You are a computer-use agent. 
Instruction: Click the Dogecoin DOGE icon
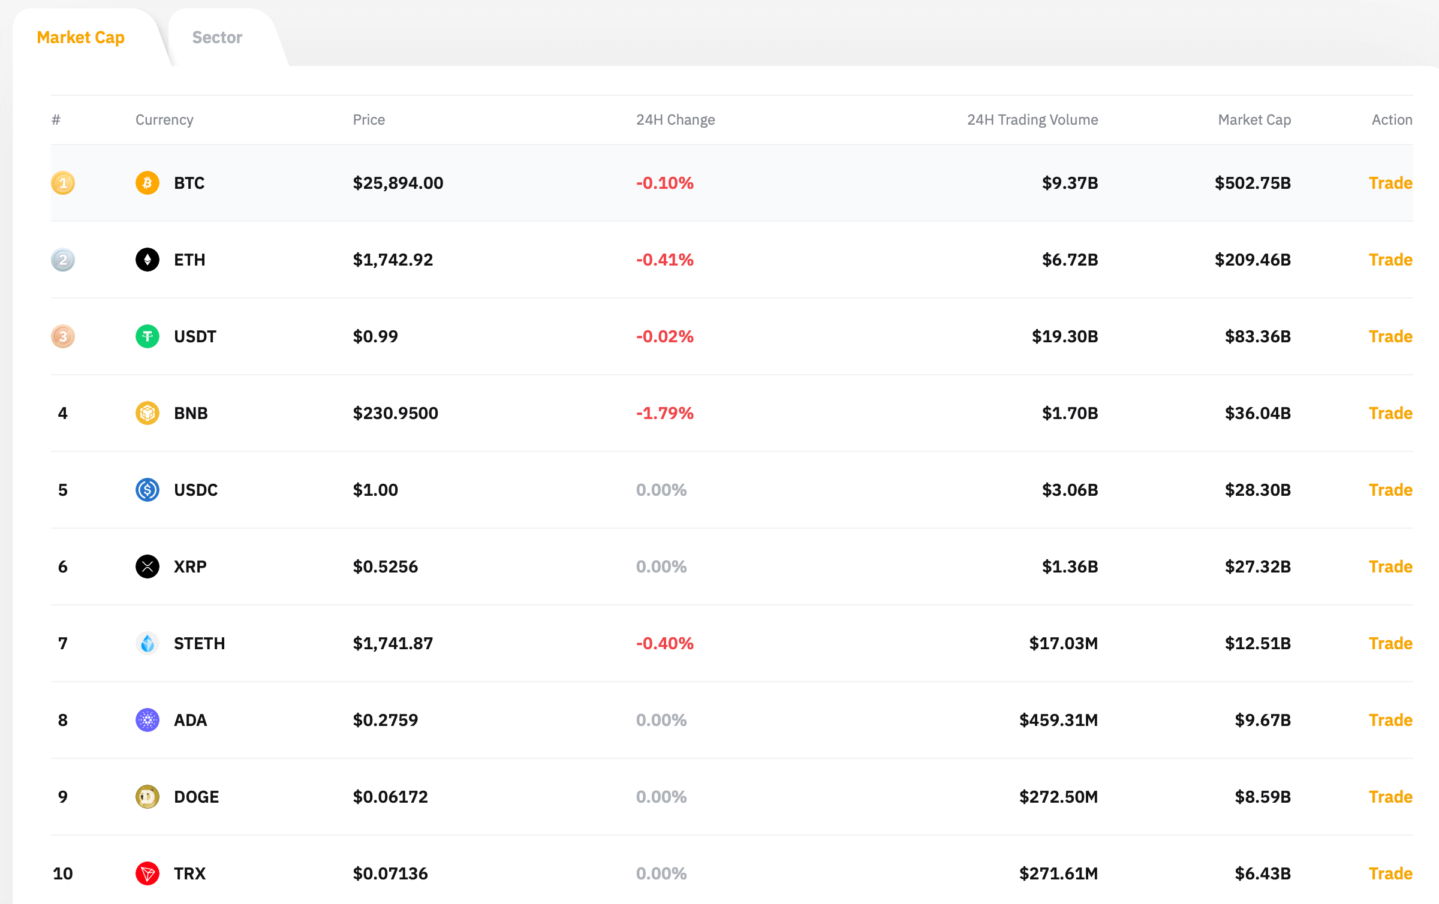[x=147, y=797]
